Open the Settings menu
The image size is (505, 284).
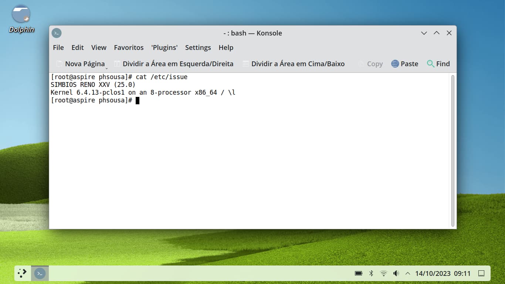[x=198, y=47]
